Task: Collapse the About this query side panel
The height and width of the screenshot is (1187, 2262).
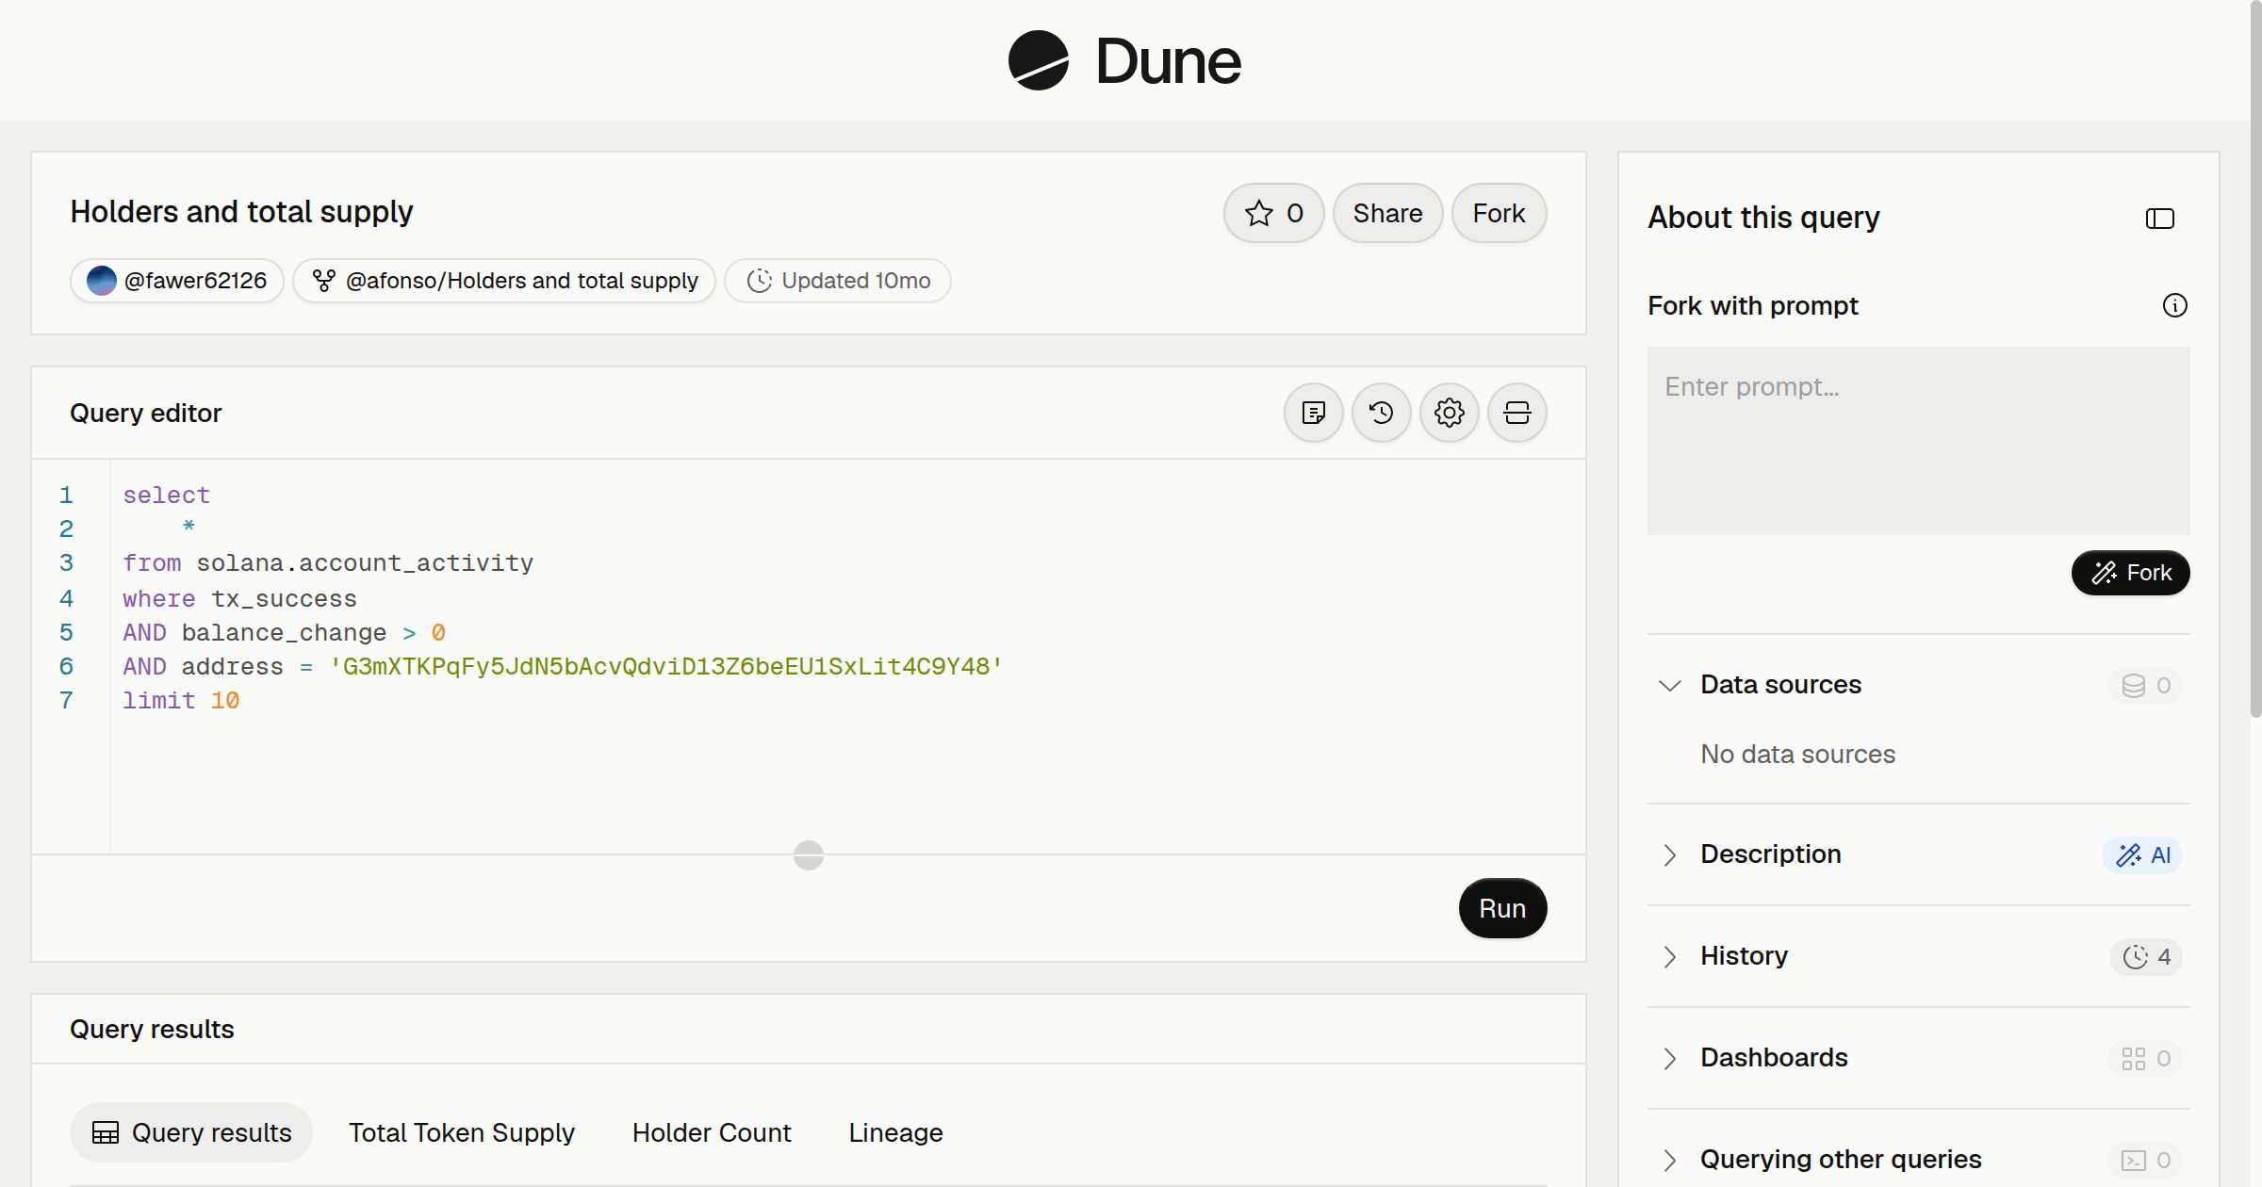Action: pos(2160,219)
